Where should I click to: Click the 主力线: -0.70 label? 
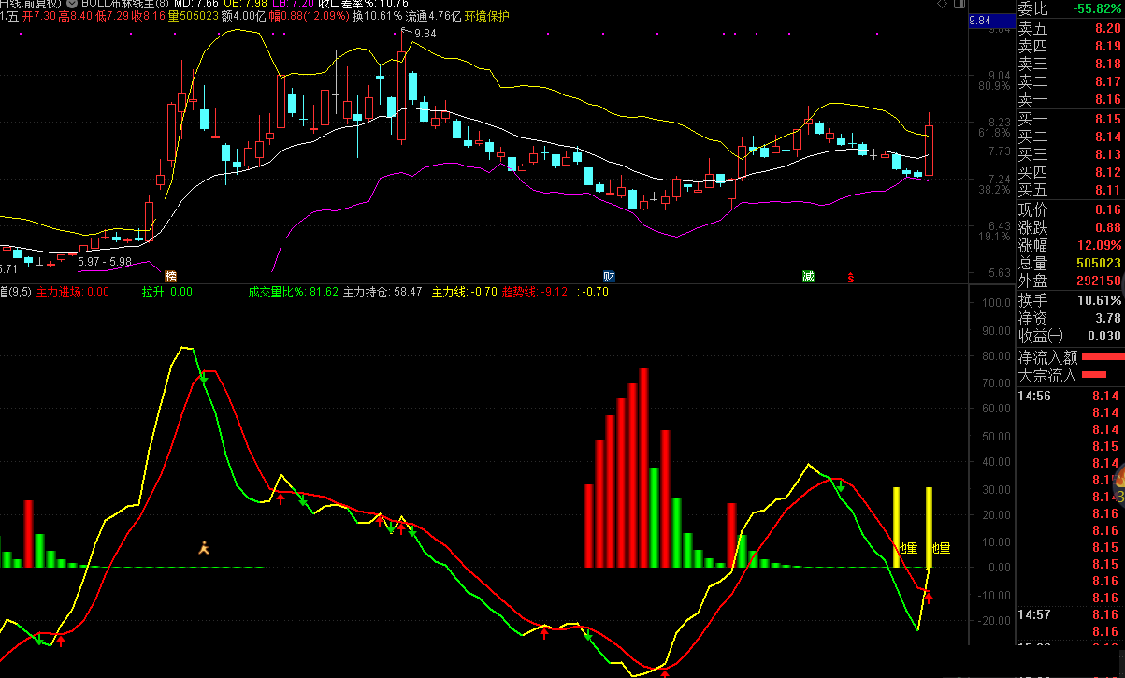click(x=464, y=292)
